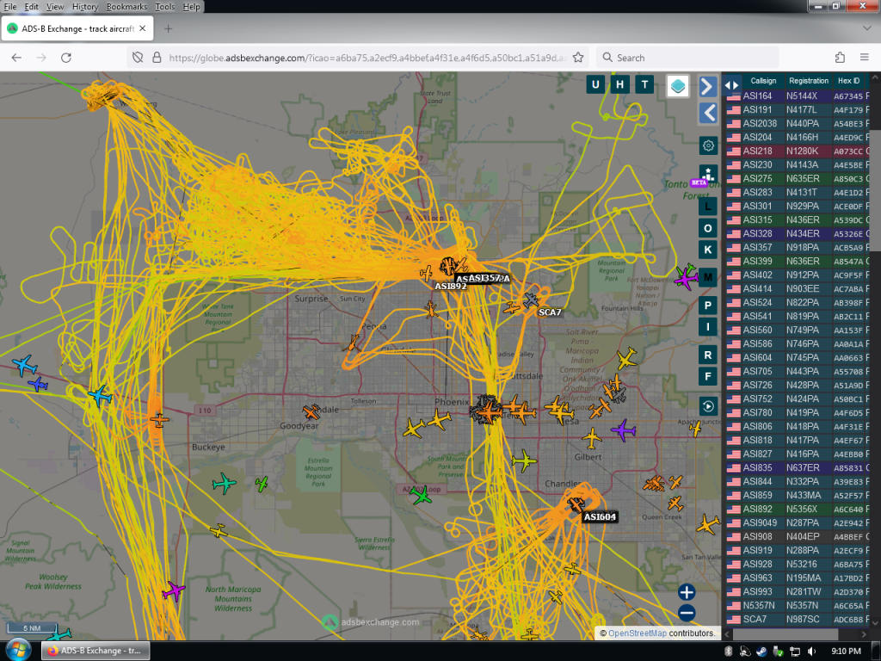Viewport: 881px width, 661px height.
Task: Open the BETA leaderboard stats icon
Action: click(x=708, y=174)
